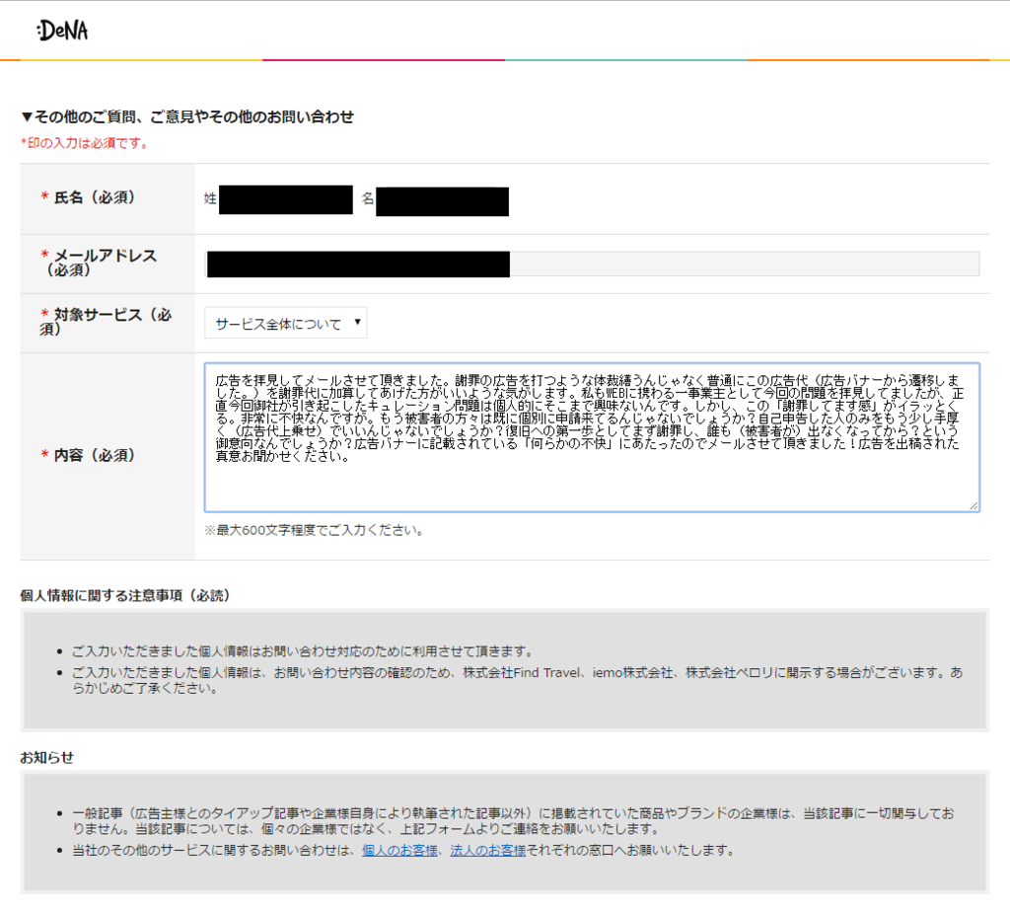Click the DeNA logo
1010x909 pixels.
coord(61,31)
